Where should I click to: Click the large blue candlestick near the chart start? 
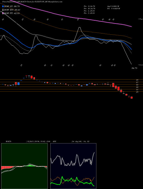pos(18,84)
